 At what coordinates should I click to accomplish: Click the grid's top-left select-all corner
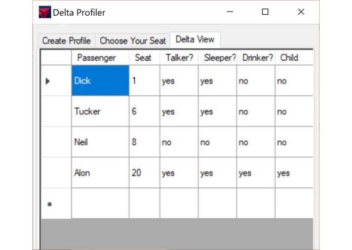(56, 58)
